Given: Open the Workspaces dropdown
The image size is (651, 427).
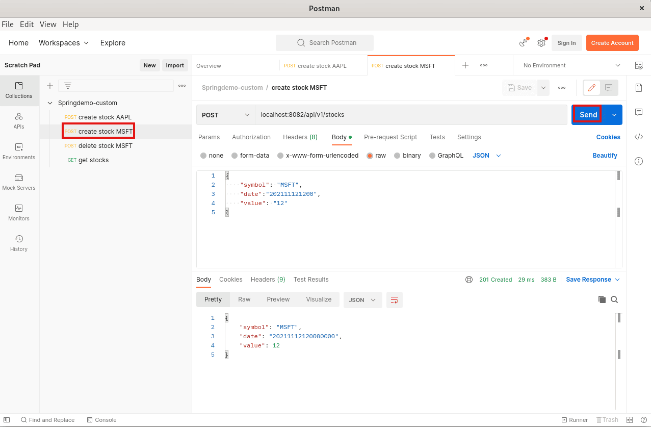Looking at the screenshot, I should pos(64,43).
